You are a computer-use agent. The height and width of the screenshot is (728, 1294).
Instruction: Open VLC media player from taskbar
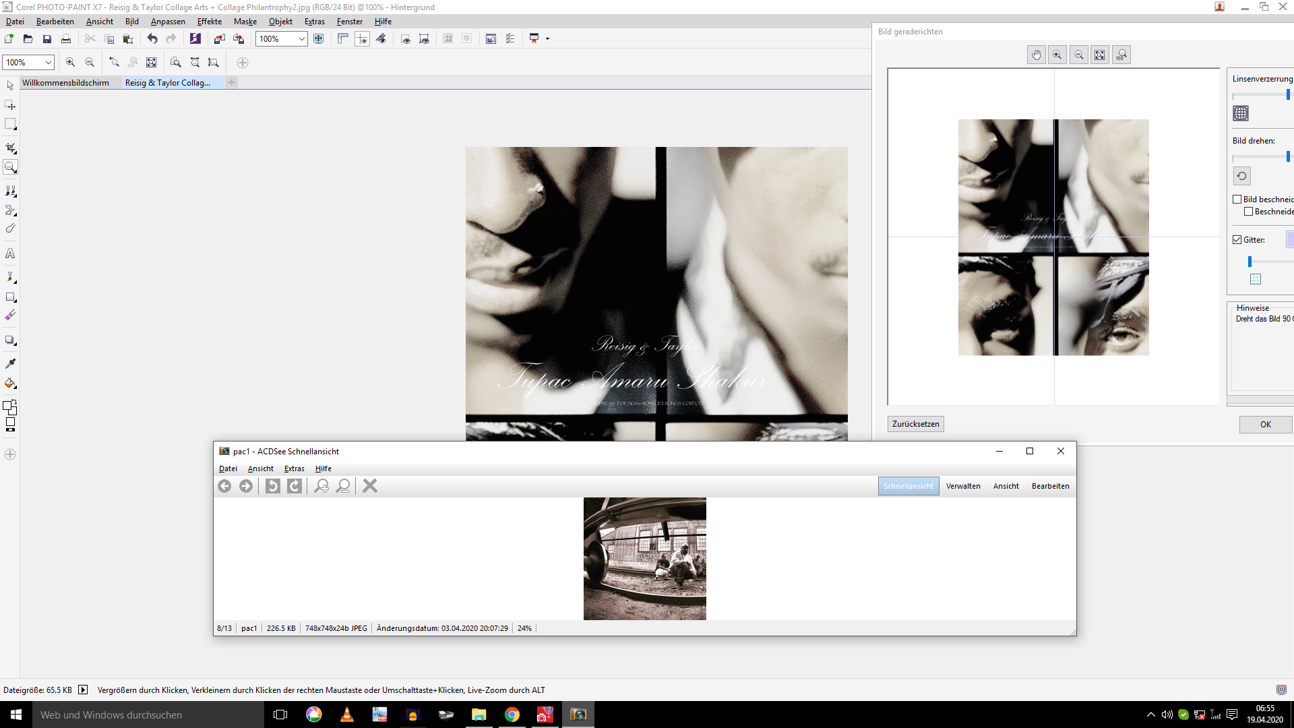pyautogui.click(x=346, y=715)
